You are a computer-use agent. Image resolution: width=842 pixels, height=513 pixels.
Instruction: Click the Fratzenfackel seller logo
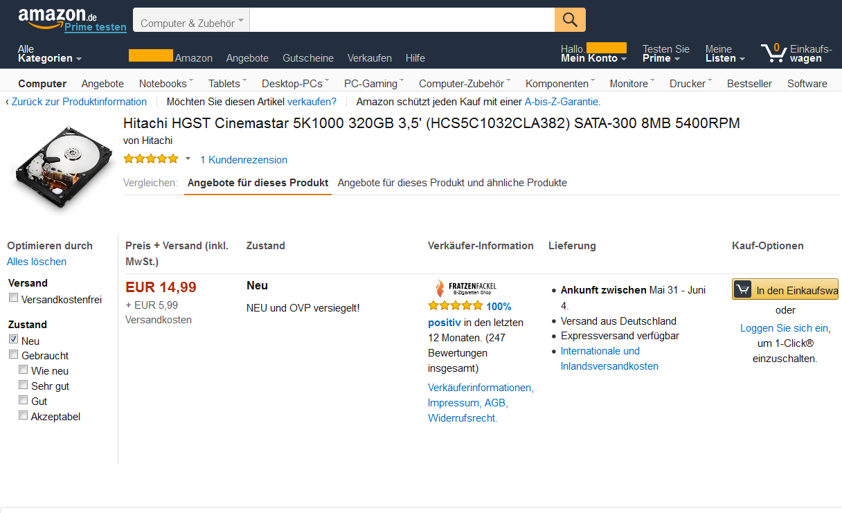465,288
